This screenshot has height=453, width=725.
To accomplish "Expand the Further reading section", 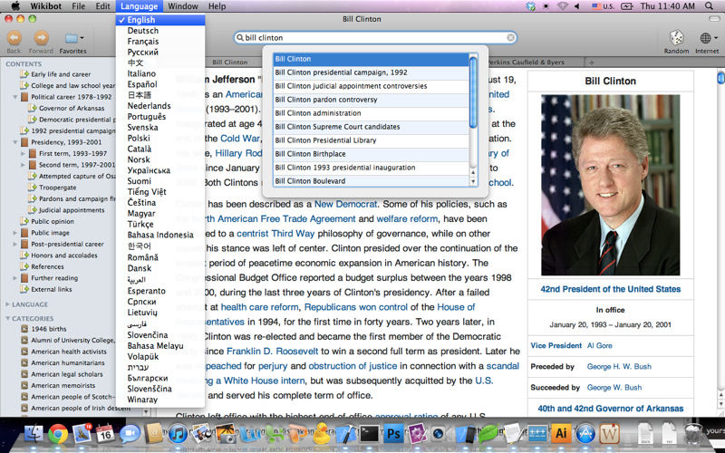I will coord(14,278).
